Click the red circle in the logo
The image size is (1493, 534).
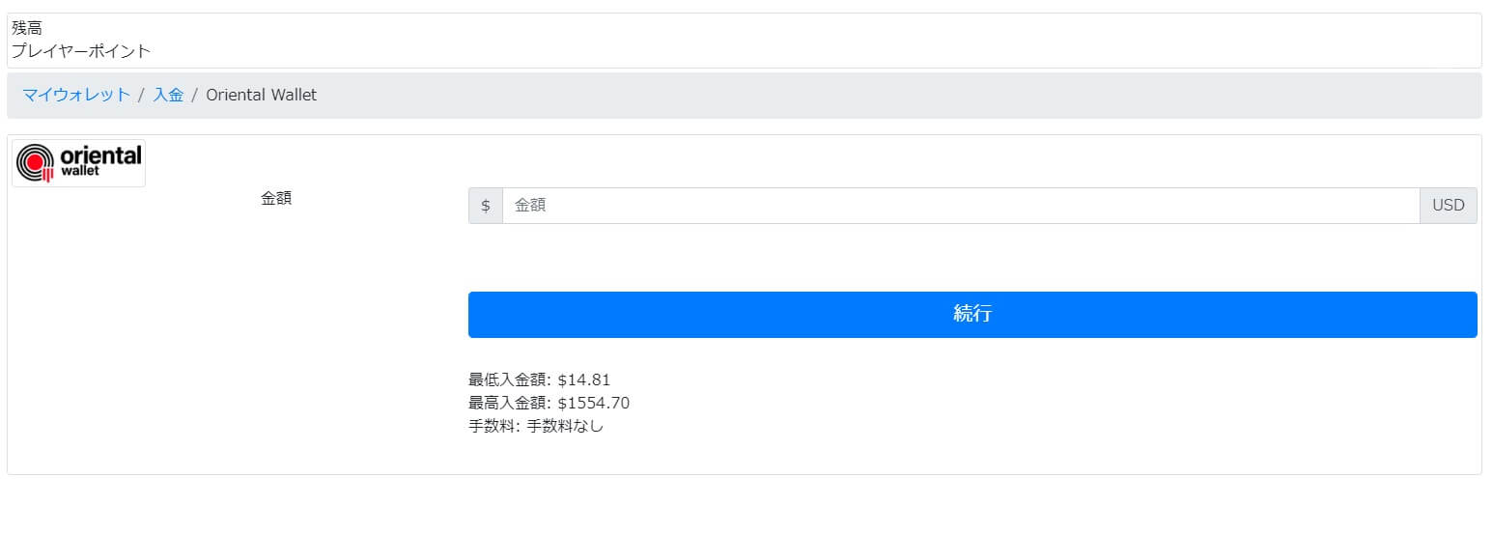click(37, 160)
